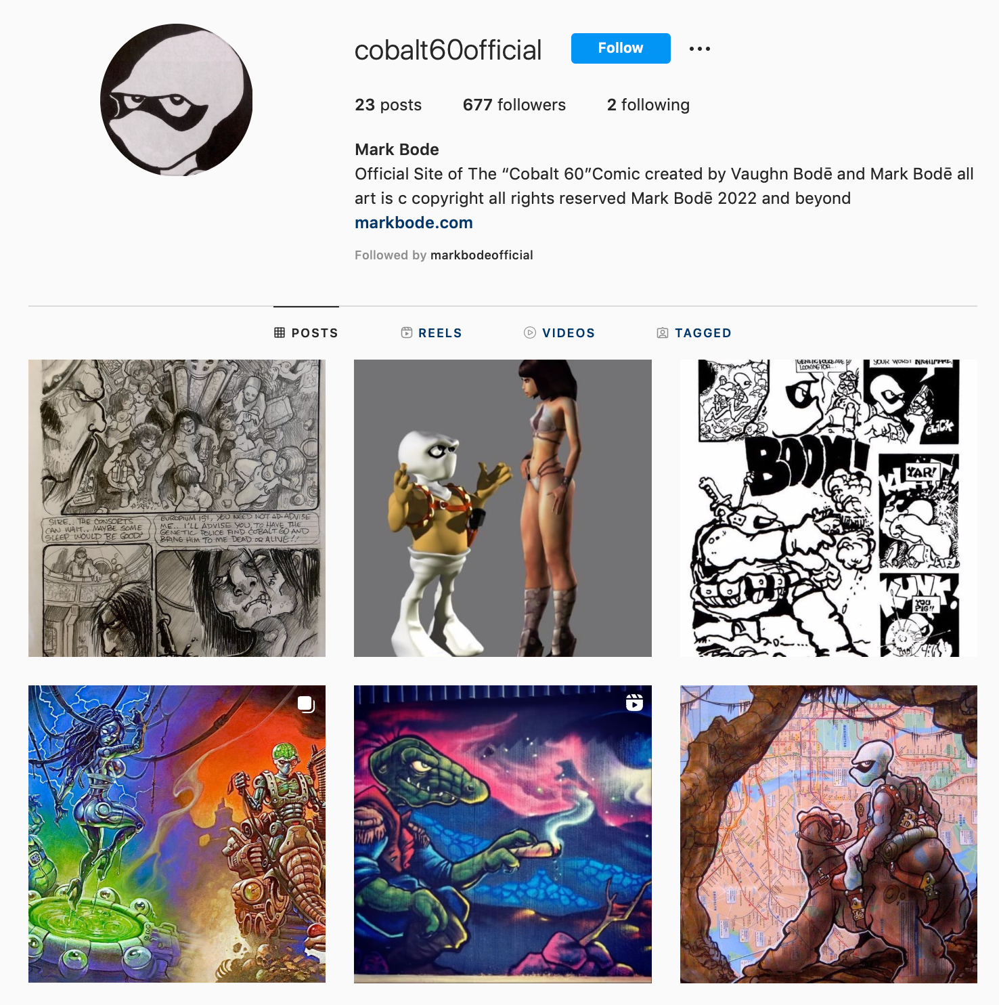
Task: Switch to the REELS tab
Action: click(x=431, y=333)
